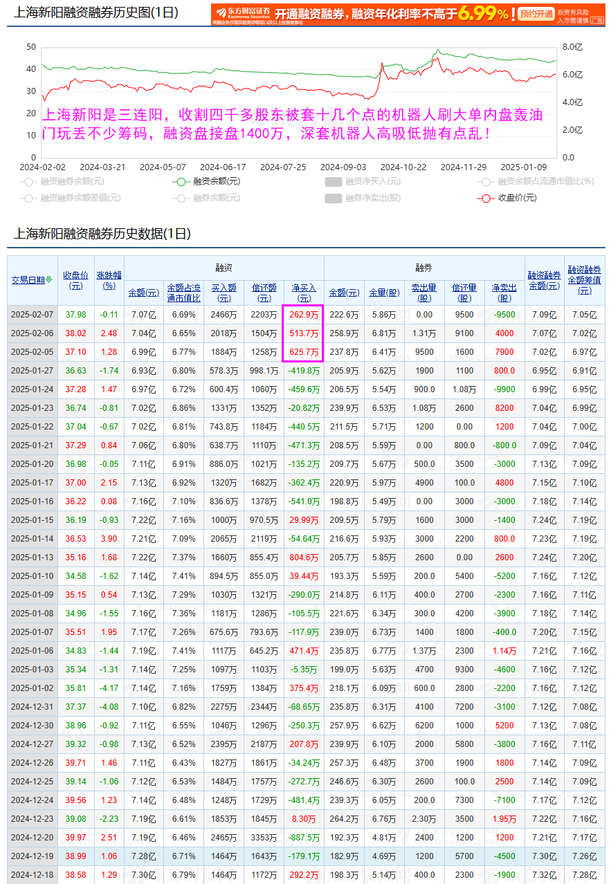Click the 1.95万 net sell cell
Viewport: 611px width, 884px height.
pos(504,819)
